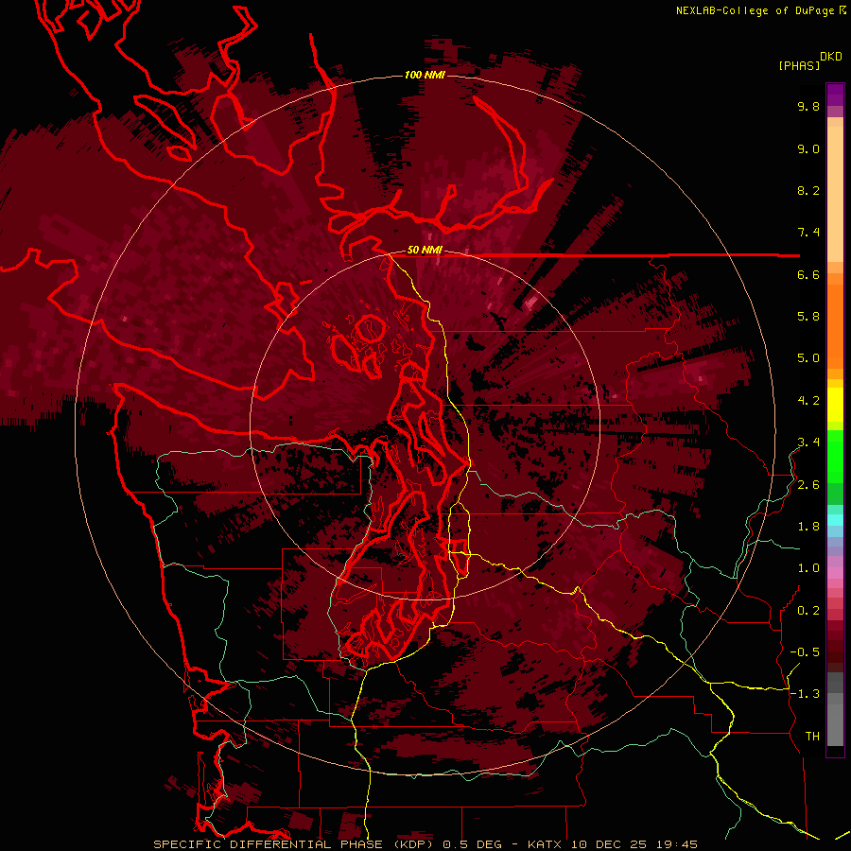851x851 pixels.
Task: Click the DKD legend unit label
Action: (831, 56)
